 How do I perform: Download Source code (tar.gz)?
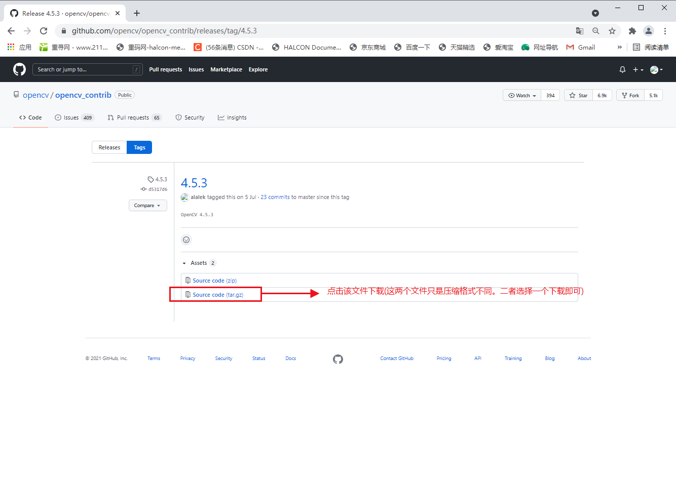(218, 294)
